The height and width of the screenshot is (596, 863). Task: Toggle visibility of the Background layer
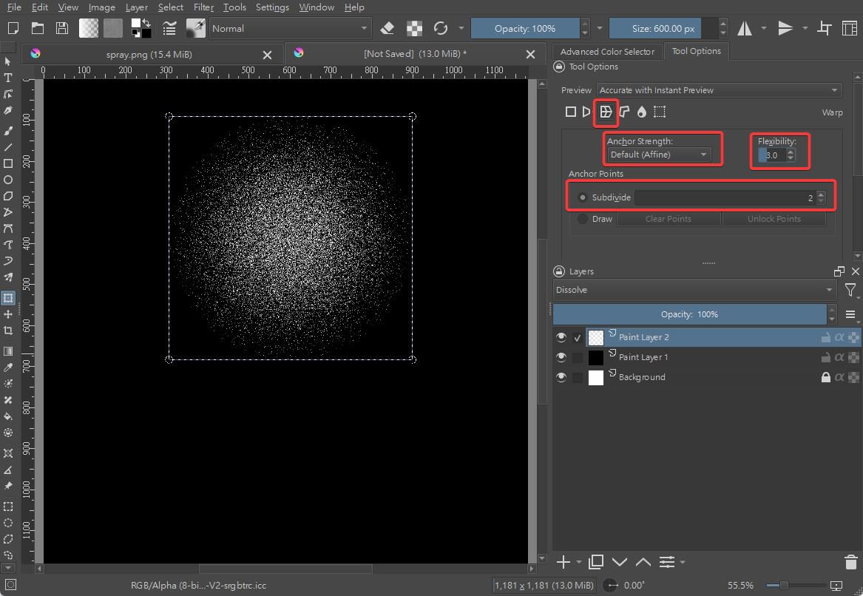561,377
